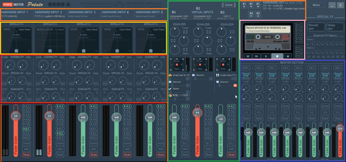Toggle Delay OFF in Special FX
The image size is (346, 162).
(335, 27)
